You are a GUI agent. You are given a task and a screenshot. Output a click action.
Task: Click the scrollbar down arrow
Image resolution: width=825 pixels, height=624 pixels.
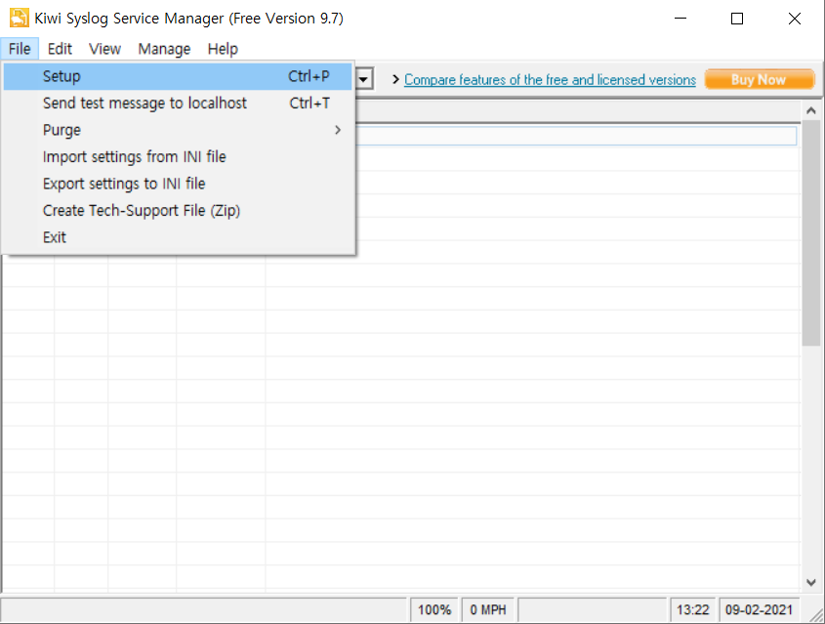tap(810, 582)
